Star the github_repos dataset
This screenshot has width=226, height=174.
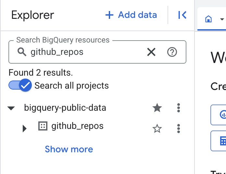click(157, 129)
